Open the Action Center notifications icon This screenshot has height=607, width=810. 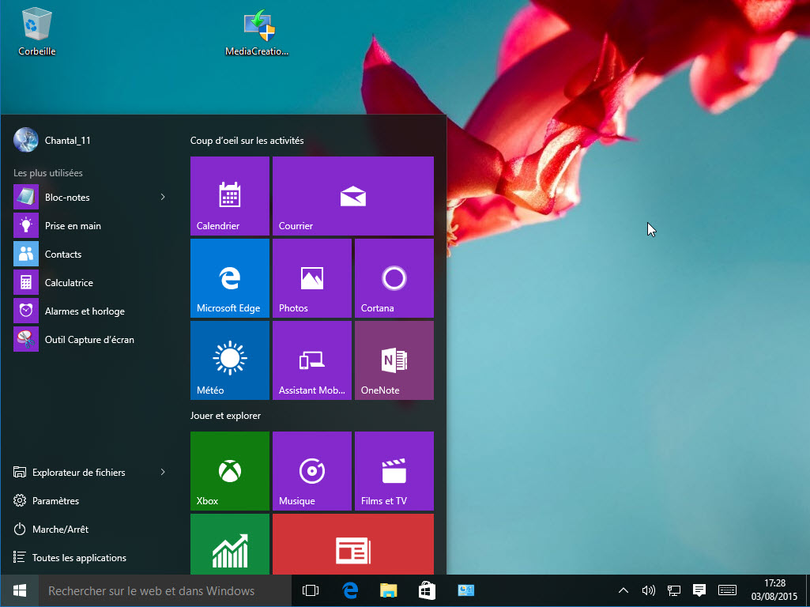click(699, 590)
